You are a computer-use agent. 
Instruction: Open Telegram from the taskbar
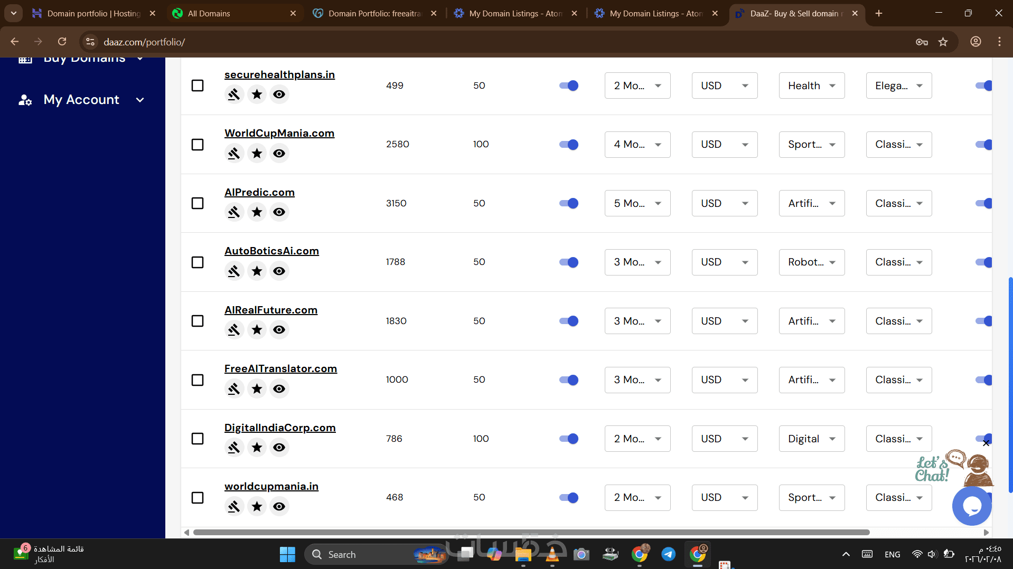tap(669, 554)
